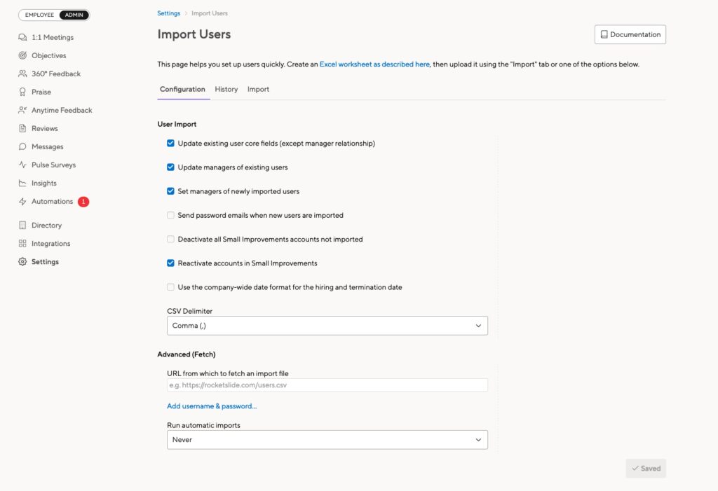The image size is (718, 491).
Task: Follow the Excel worksheet as described here link
Action: [x=374, y=64]
